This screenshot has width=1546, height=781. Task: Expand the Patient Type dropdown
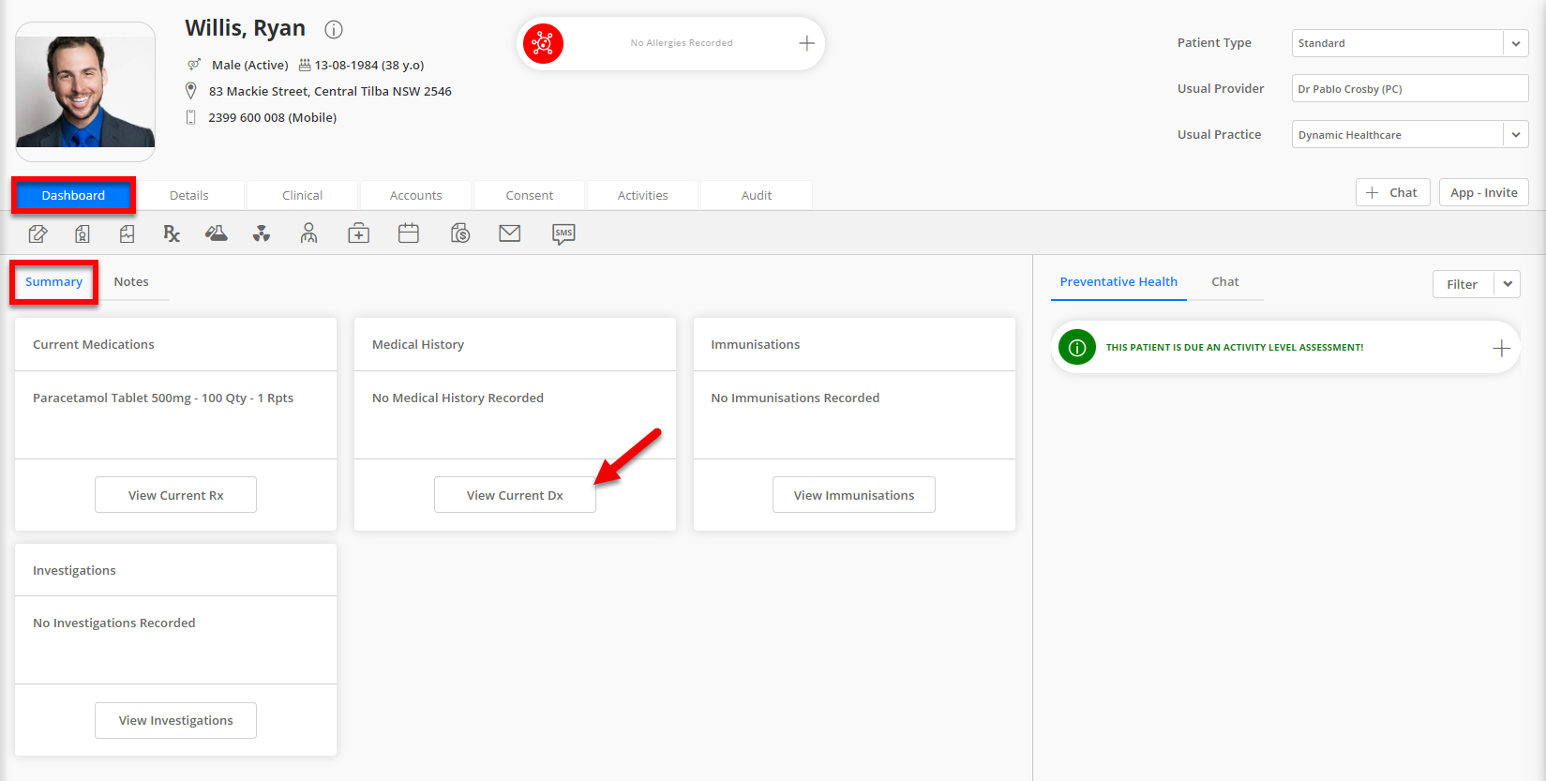[x=1516, y=43]
